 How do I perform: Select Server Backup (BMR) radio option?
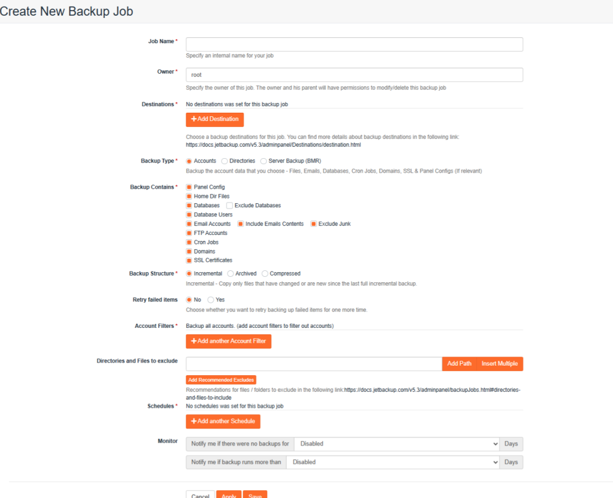click(x=263, y=161)
